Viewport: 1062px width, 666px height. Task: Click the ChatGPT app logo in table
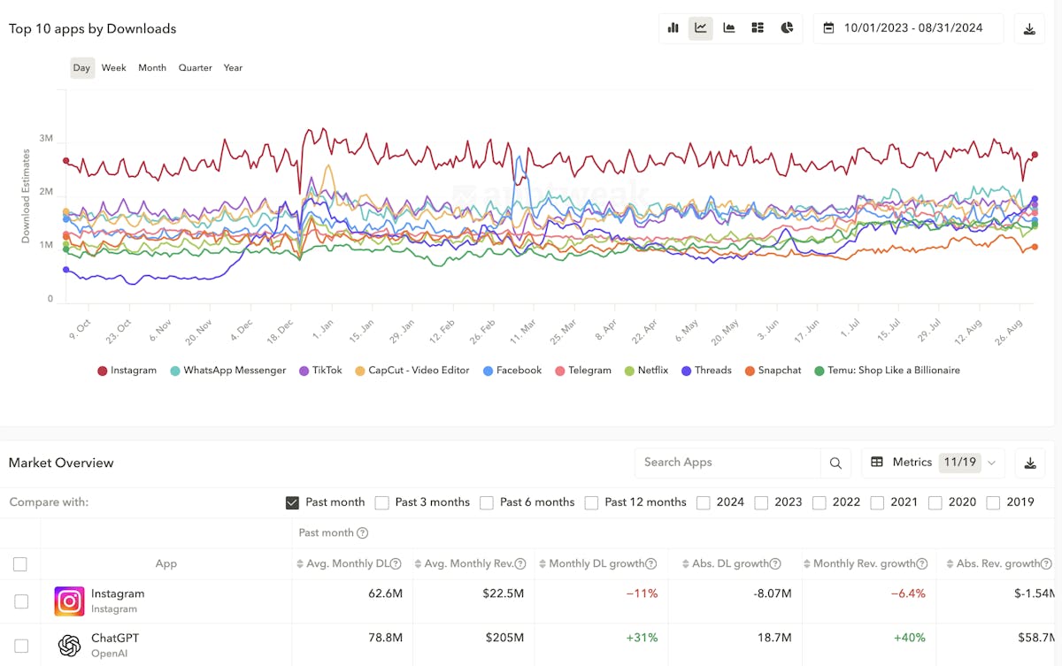click(x=69, y=646)
